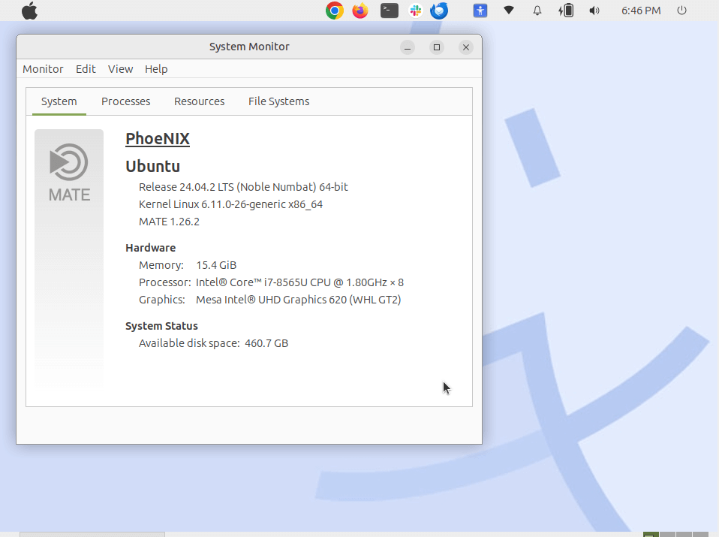
Task: Click the Hardware section heading
Action: click(x=150, y=248)
